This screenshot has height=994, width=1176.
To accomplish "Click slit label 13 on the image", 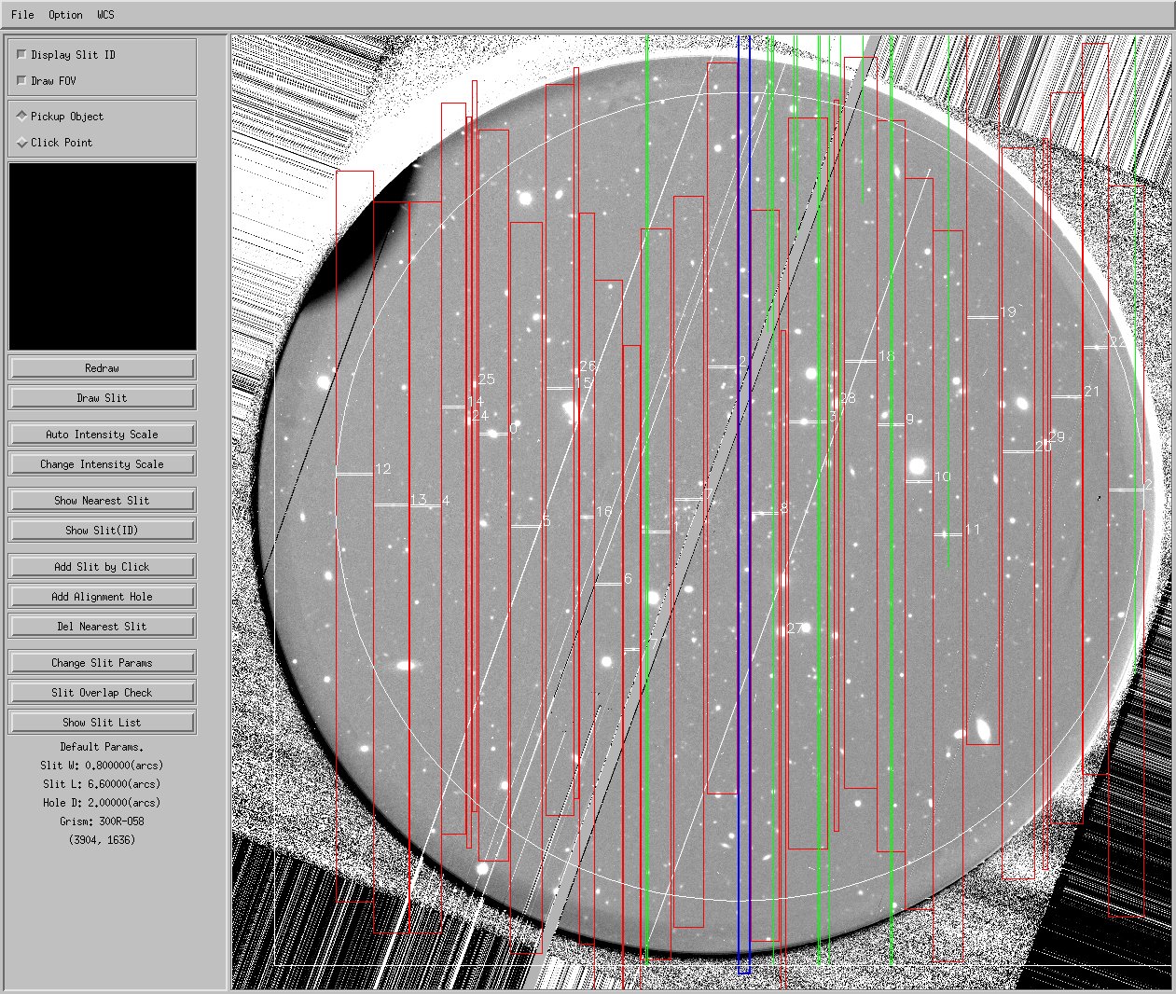I will [x=418, y=500].
